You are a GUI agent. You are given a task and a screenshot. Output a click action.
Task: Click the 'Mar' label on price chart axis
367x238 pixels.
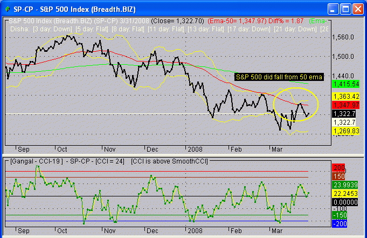coord(277,149)
